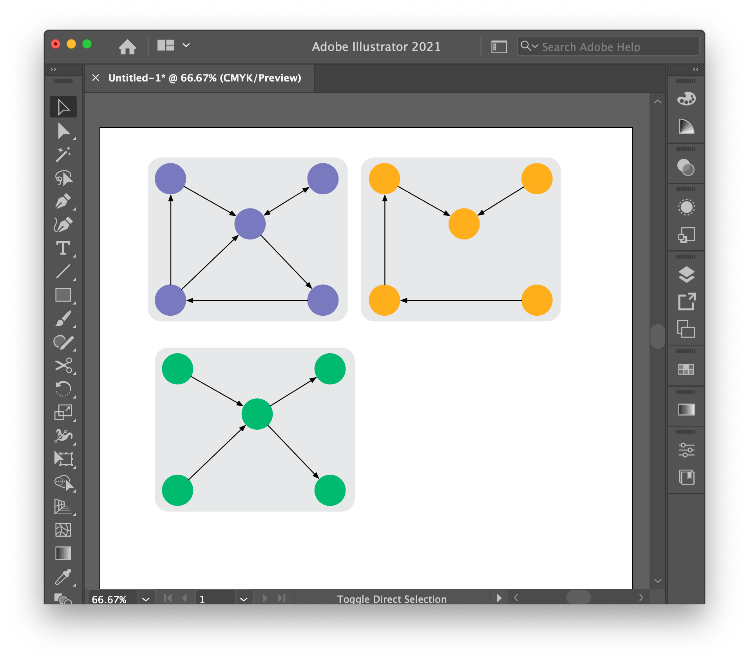Image resolution: width=749 pixels, height=662 pixels.
Task: Click the vertical scrollbar up arrow
Action: tap(658, 102)
